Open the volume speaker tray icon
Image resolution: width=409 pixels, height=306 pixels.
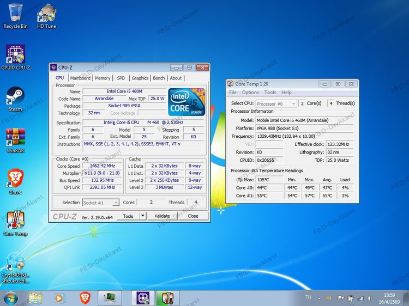coord(370,298)
